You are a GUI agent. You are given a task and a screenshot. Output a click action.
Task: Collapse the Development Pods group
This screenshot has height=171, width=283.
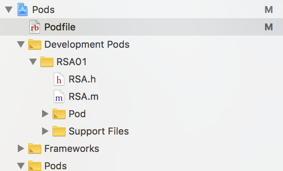(21, 44)
